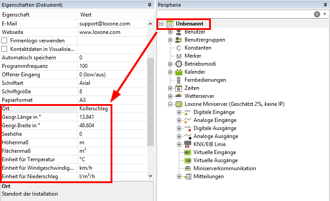330x201 pixels.
Task: Click the Miniserverkommunikation icon
Action: click(x=187, y=168)
